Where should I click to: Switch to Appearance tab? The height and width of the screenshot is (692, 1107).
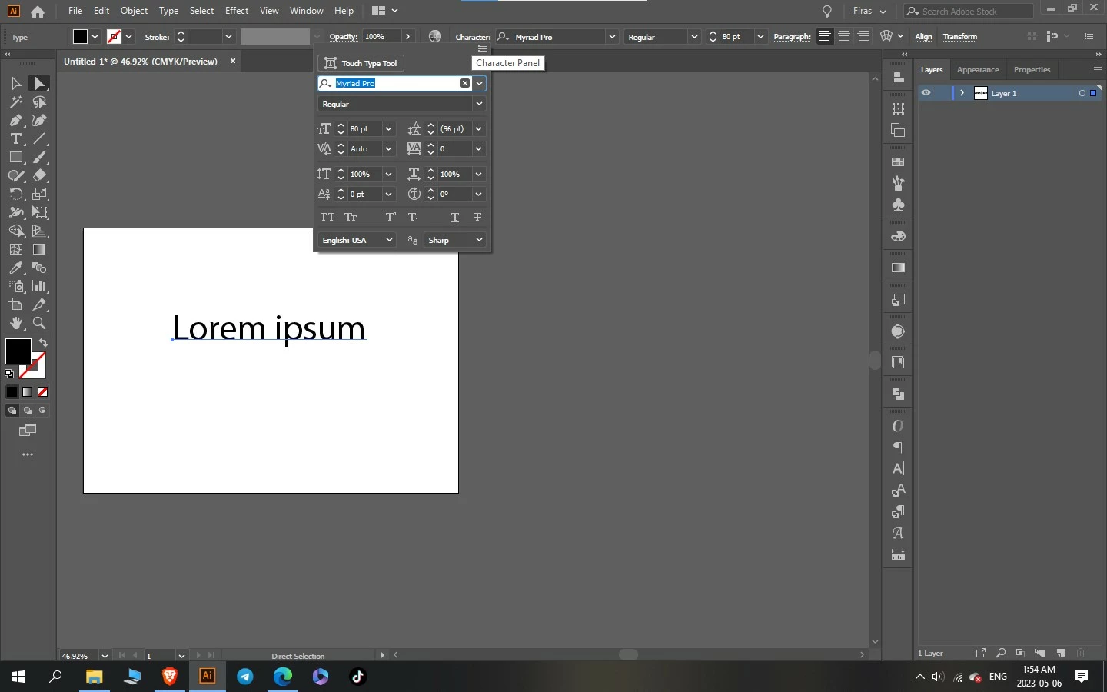pyautogui.click(x=978, y=70)
